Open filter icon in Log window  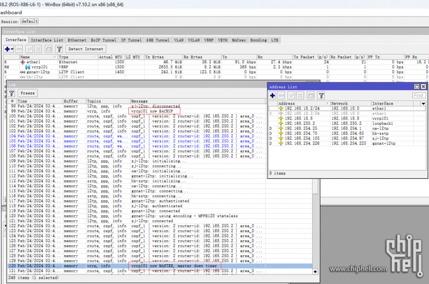(x=11, y=93)
